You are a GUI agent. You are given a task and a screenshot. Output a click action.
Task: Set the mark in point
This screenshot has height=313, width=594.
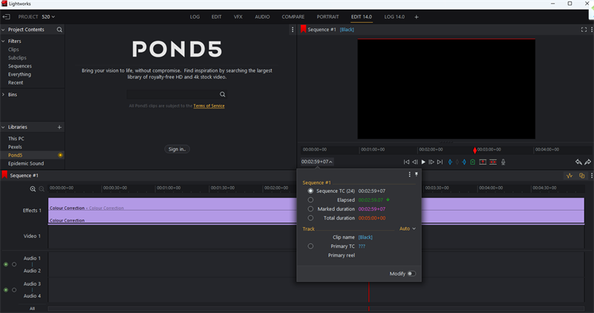[450, 162]
